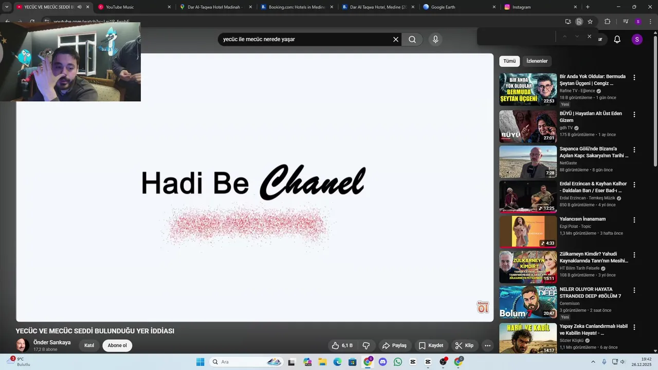Viewport: 658px width, 370px height.
Task: Open options for Yalancısın İnanamam video
Action: click(634, 220)
